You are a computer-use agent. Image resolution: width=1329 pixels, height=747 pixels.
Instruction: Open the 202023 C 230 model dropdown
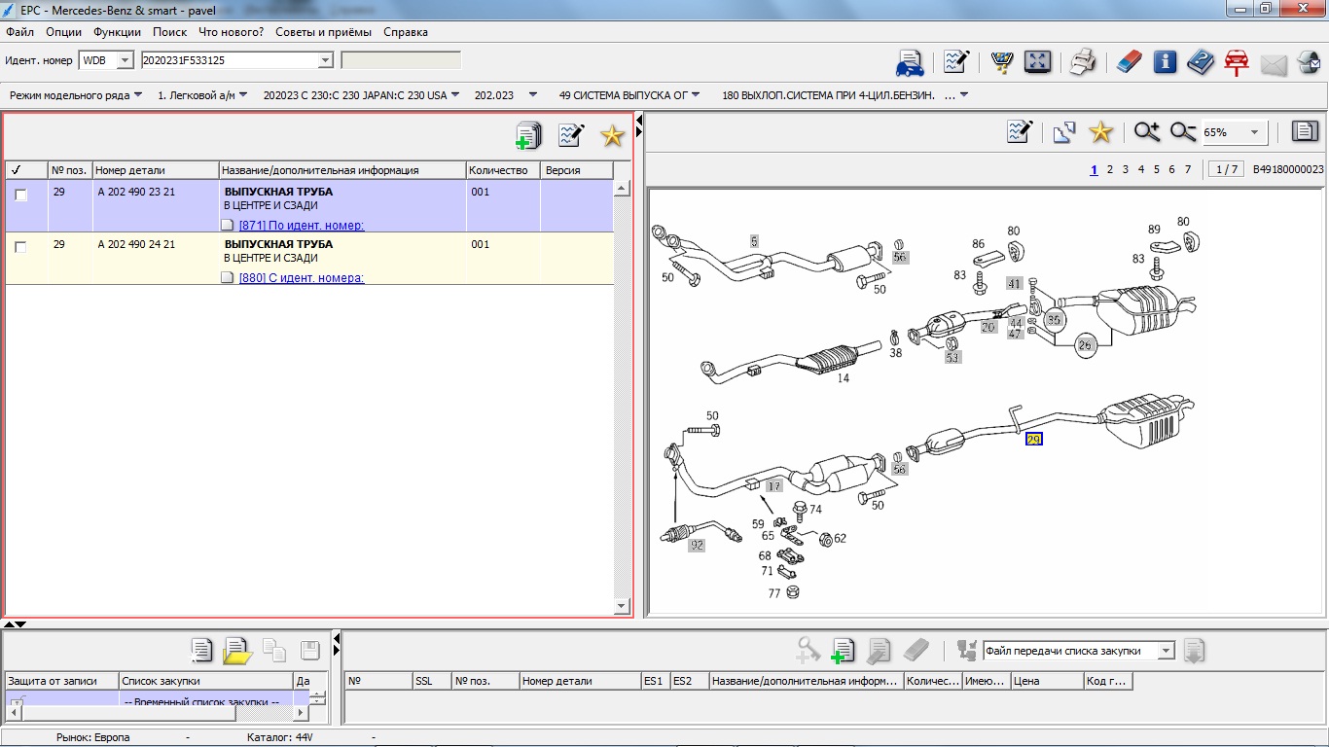(455, 95)
